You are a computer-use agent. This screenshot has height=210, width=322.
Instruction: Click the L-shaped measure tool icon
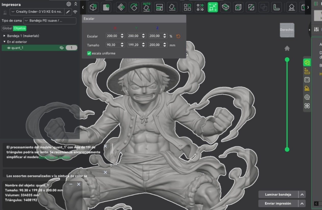[x=276, y=7]
